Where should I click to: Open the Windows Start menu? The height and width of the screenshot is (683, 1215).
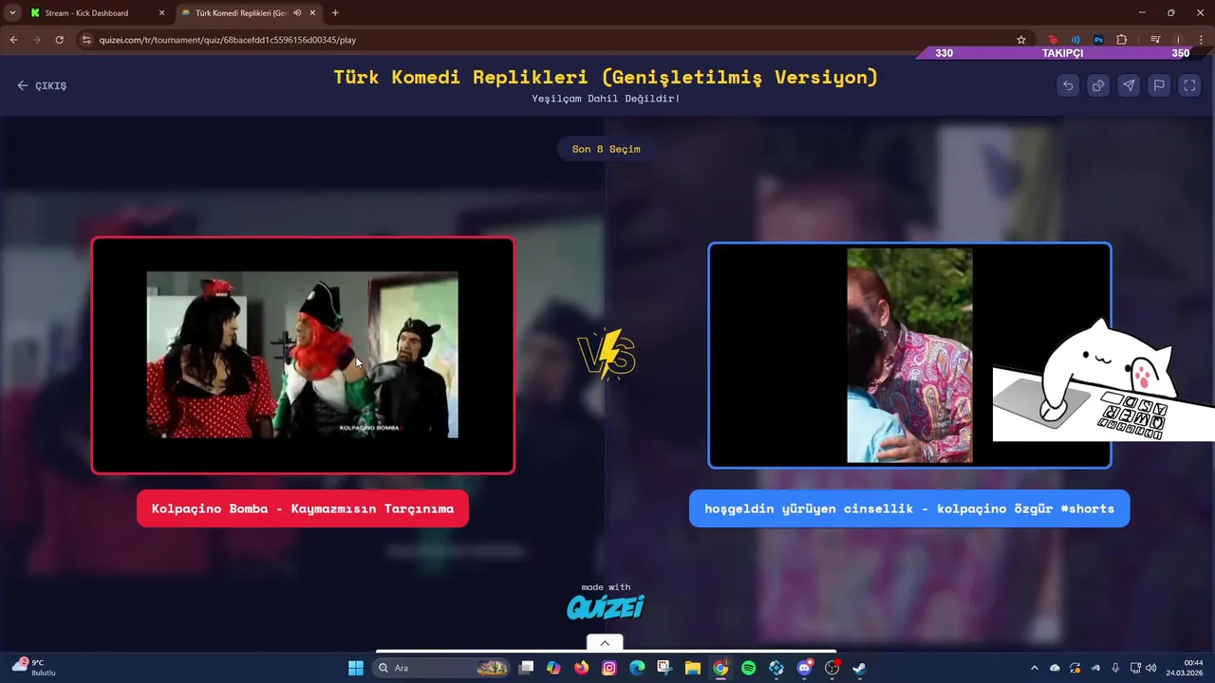355,668
